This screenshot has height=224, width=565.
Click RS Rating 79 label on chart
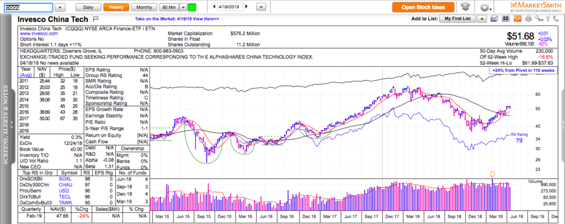[520, 137]
